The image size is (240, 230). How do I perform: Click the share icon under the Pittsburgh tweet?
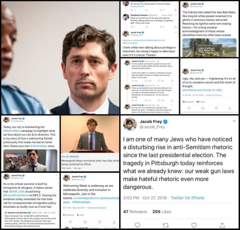(222, 225)
